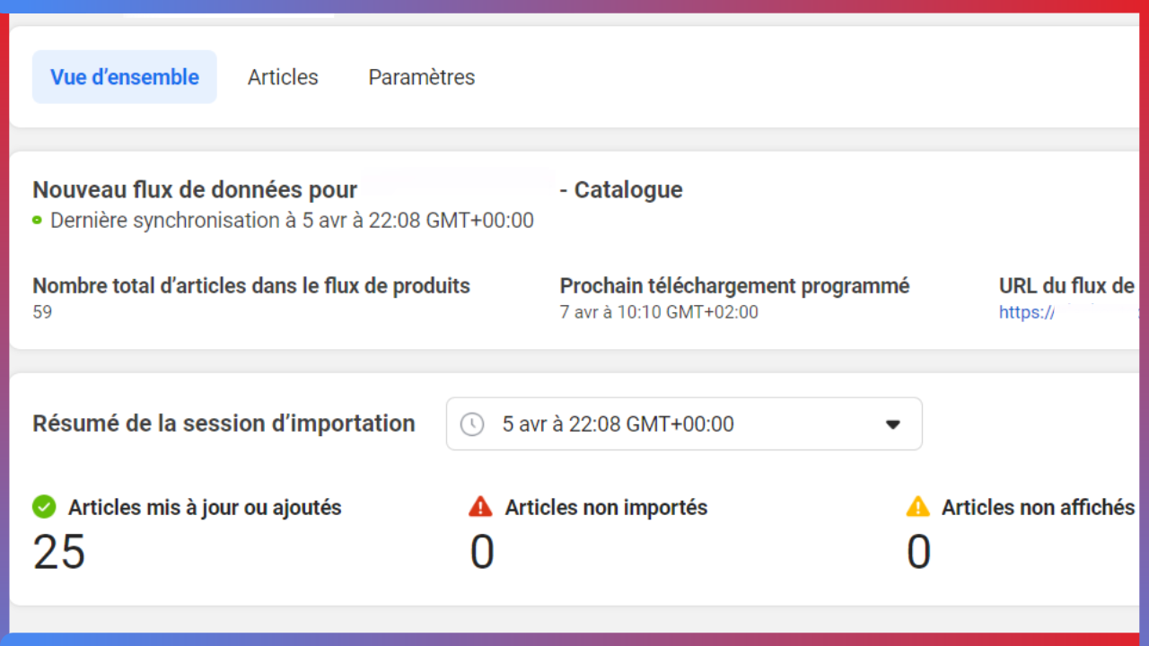Click the Articles non importés label
The width and height of the screenshot is (1149, 646).
606,508
